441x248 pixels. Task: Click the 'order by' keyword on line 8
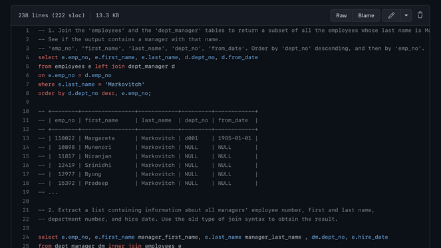pyautogui.click(x=51, y=93)
